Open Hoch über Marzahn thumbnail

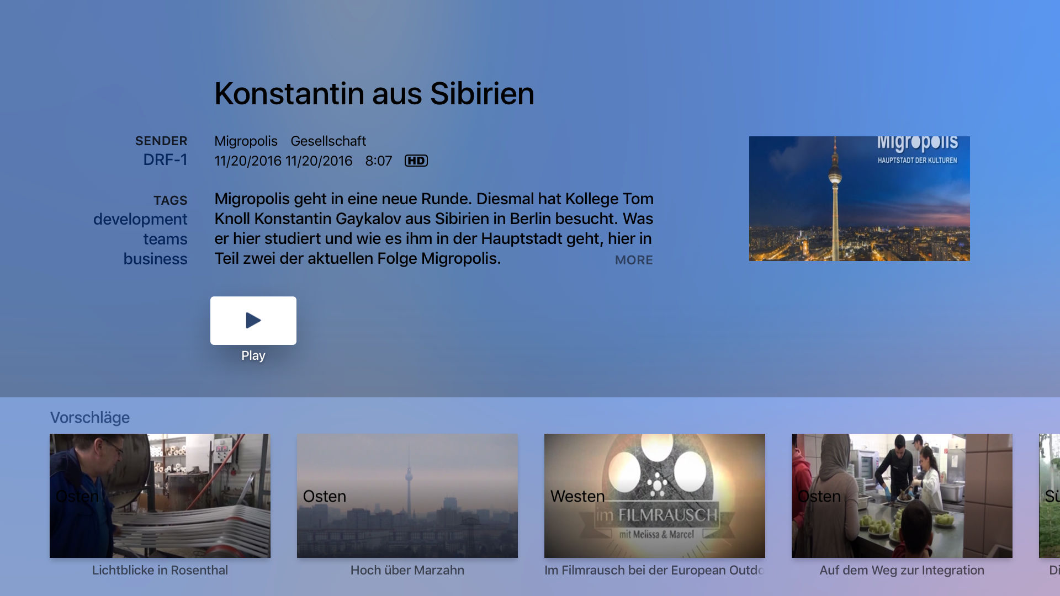[x=407, y=496]
